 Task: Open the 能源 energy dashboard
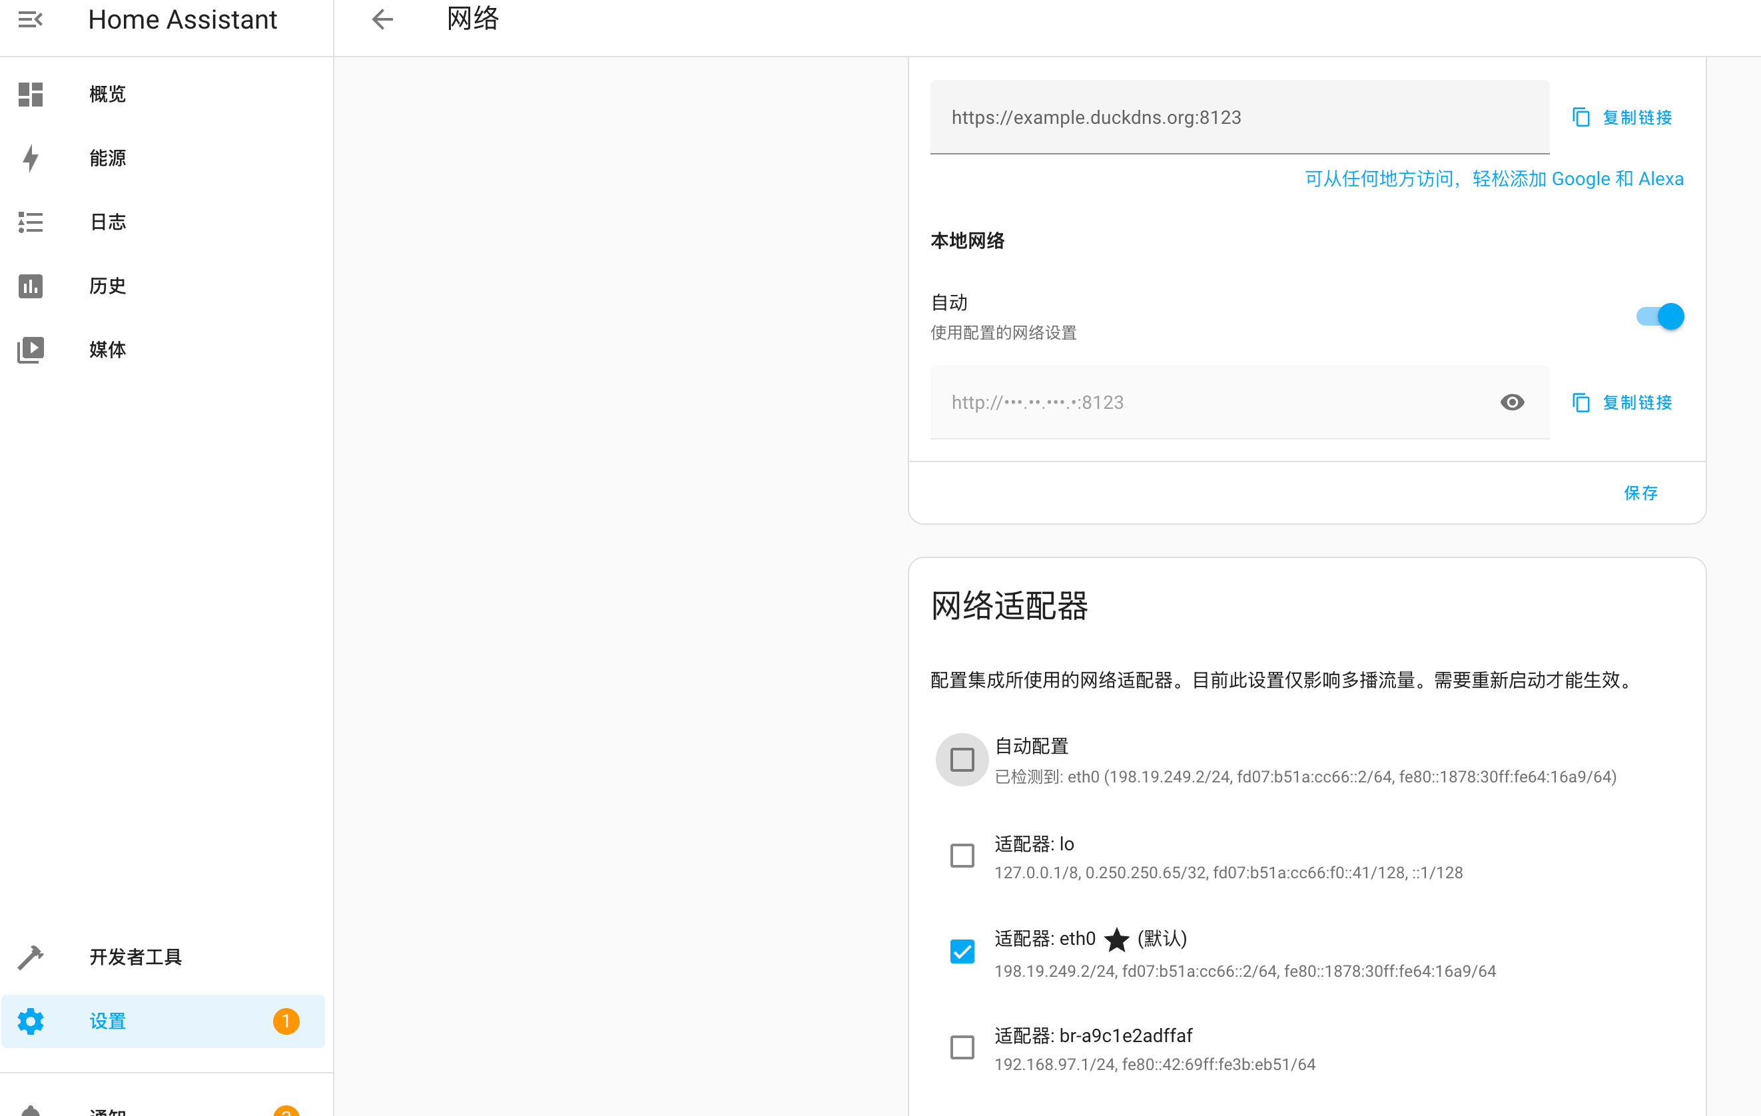[x=107, y=158]
